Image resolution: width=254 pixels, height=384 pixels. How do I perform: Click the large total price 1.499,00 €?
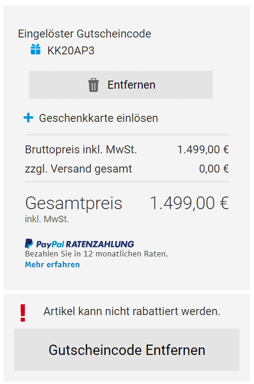tap(189, 203)
